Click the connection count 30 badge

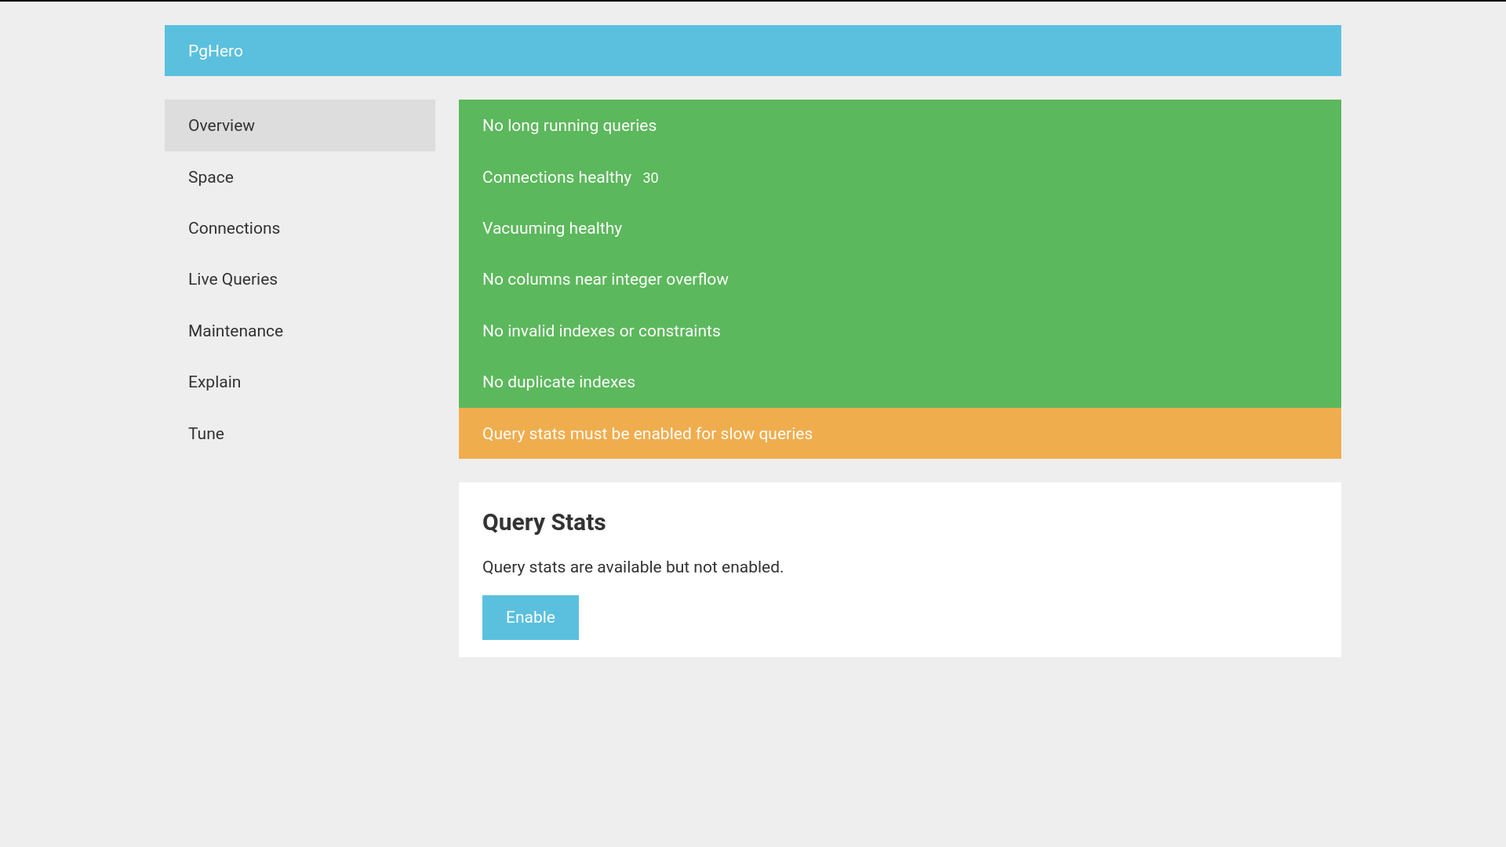[650, 178]
